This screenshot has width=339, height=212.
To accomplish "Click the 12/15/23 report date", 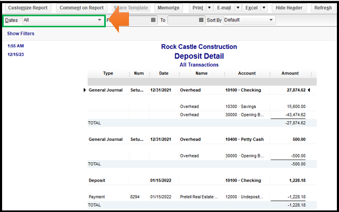I will (x=16, y=55).
